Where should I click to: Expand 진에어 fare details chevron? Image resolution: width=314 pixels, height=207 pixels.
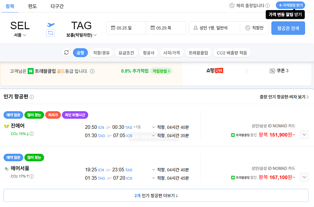[x=304, y=135]
